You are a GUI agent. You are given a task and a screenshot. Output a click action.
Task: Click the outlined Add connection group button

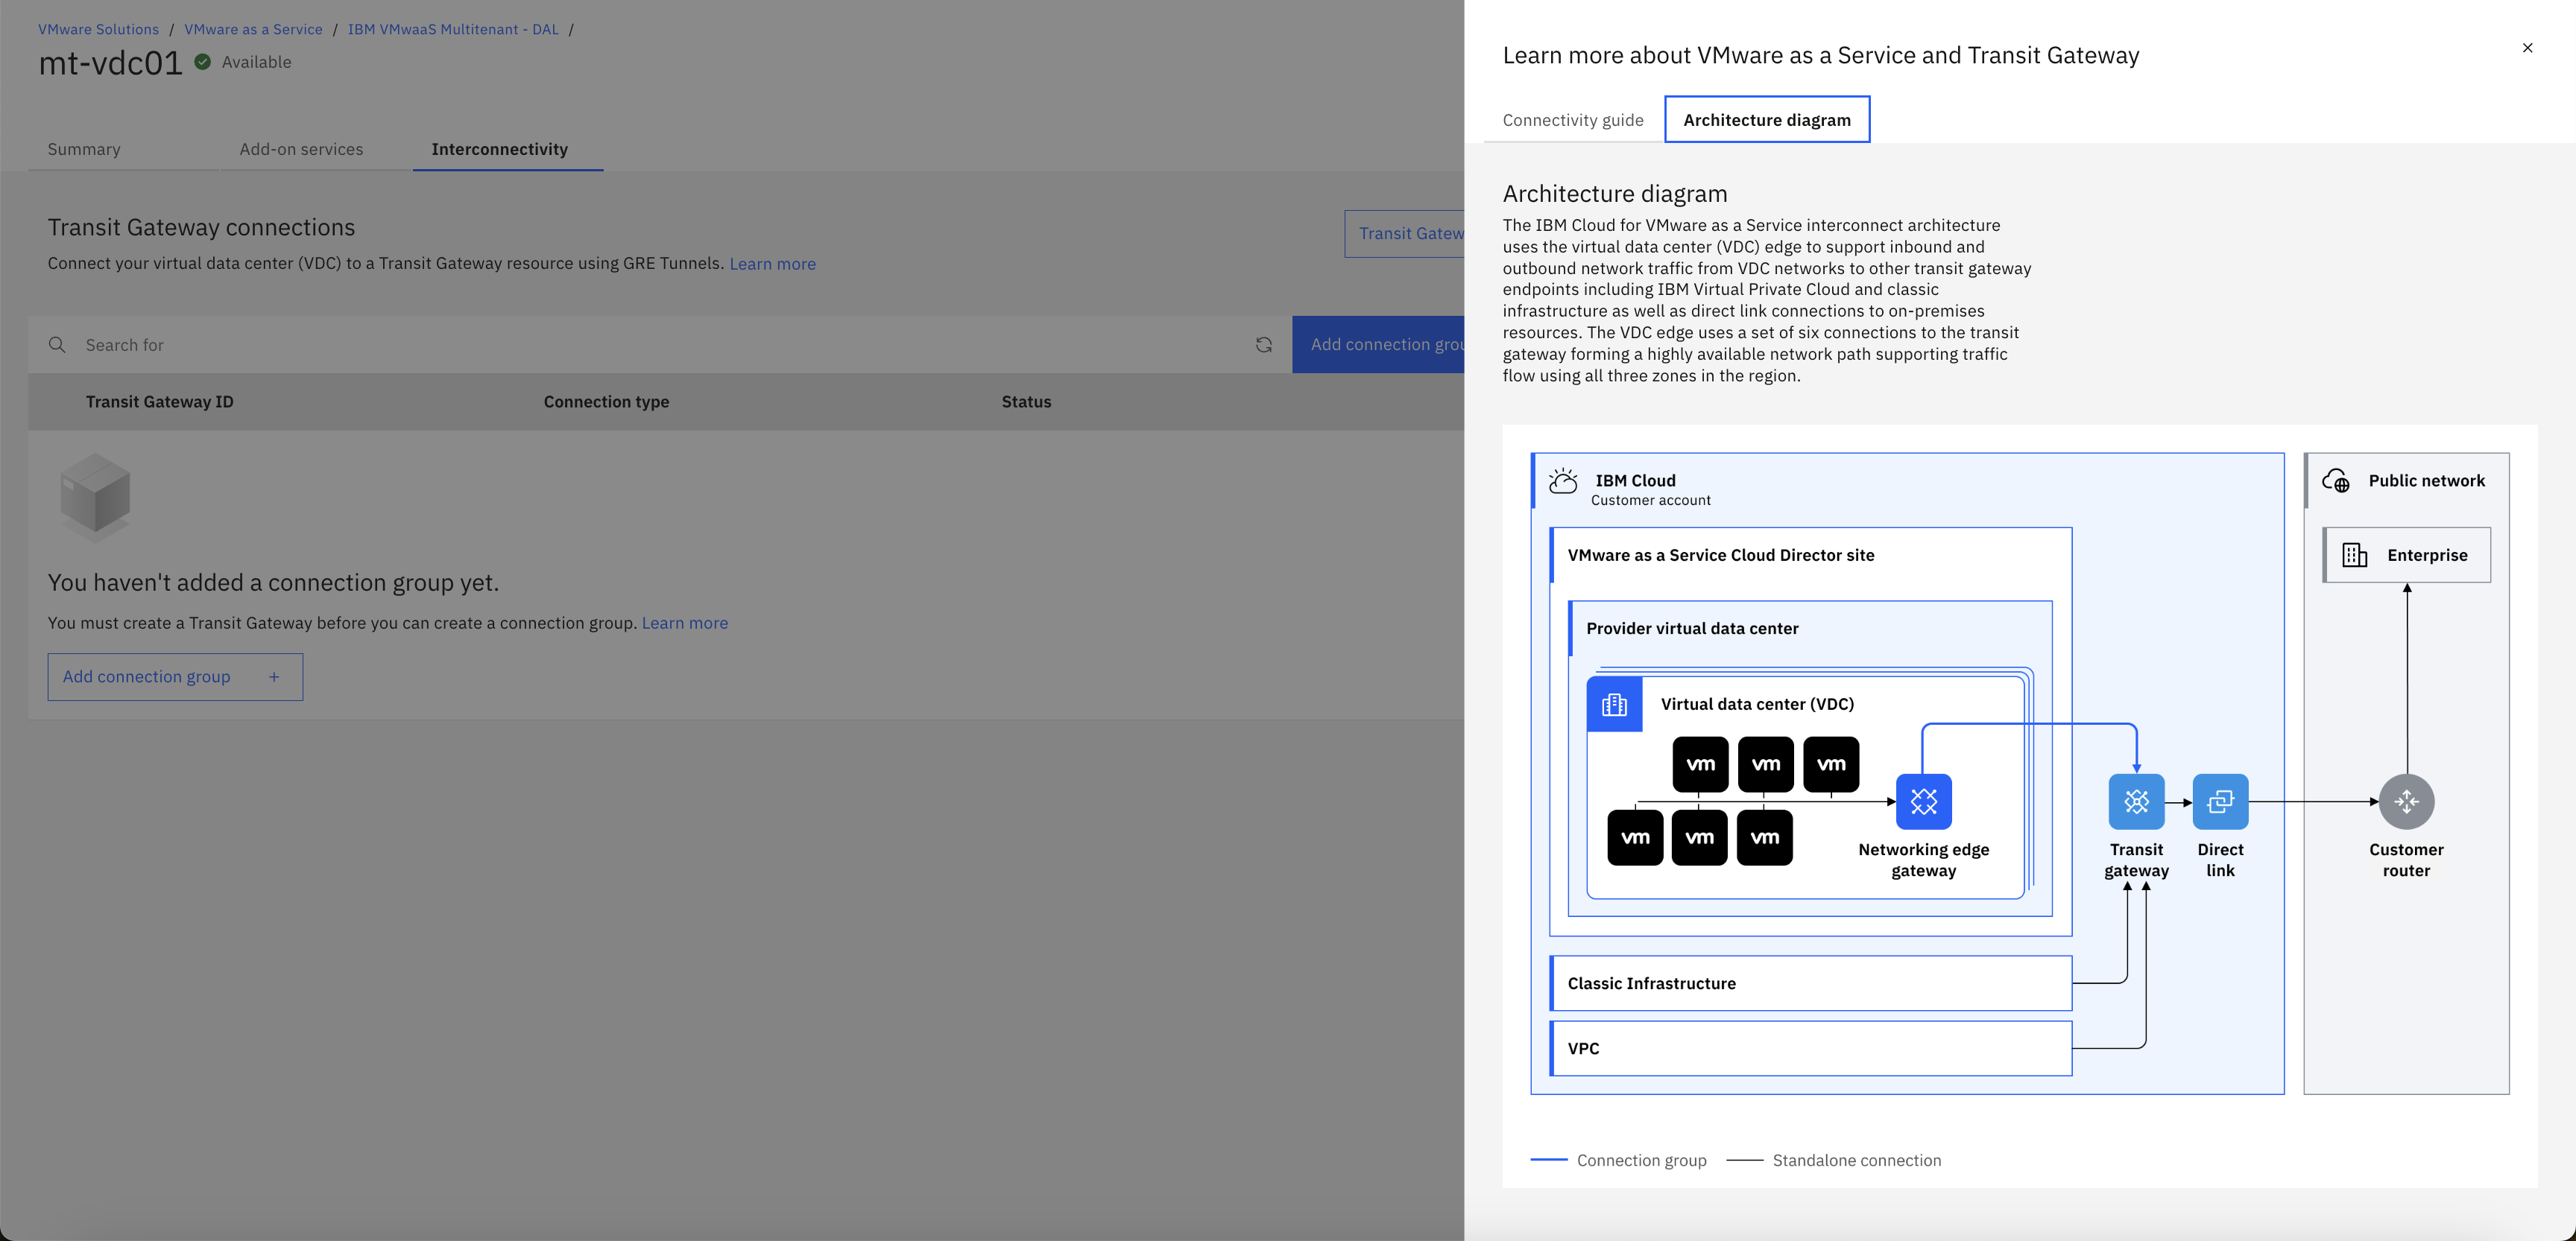[x=175, y=676]
